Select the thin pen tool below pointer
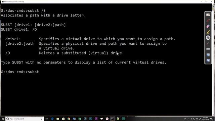 tap(208, 43)
